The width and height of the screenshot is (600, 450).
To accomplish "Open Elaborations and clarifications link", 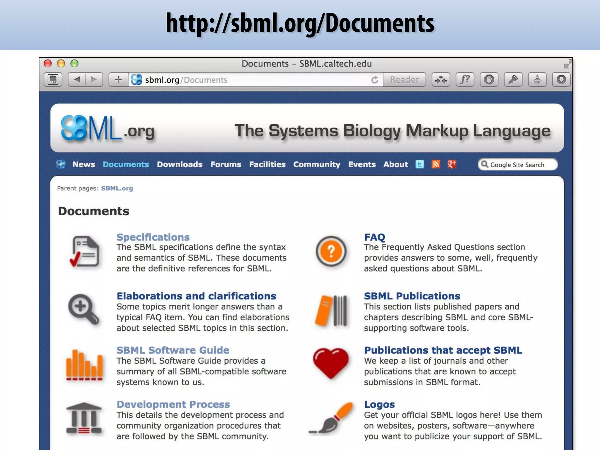I will click(196, 296).
